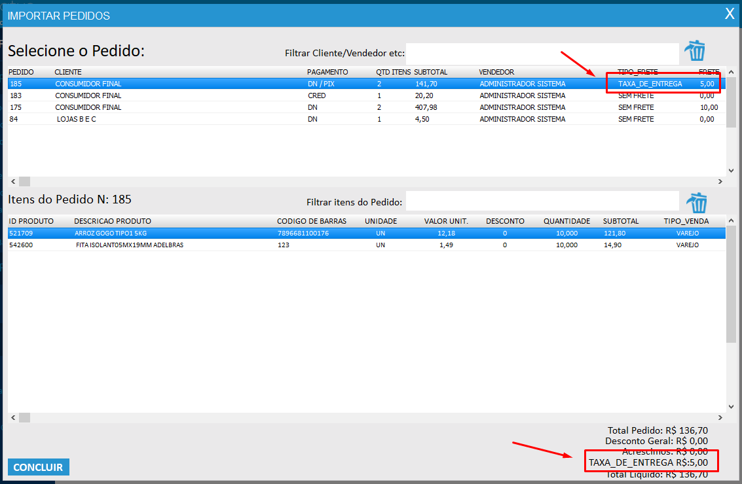742x484 pixels.
Task: Select order 84 from LOJAS B E C
Action: (x=262, y=119)
